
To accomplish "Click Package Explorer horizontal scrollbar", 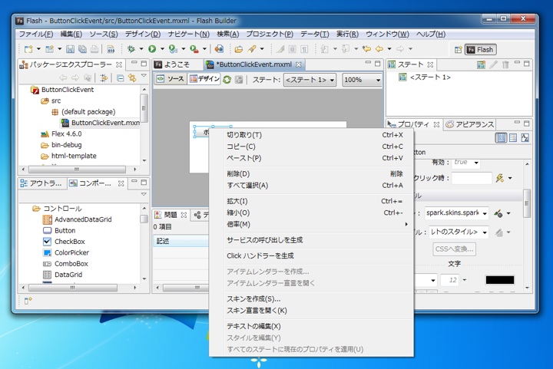I will click(x=77, y=170).
